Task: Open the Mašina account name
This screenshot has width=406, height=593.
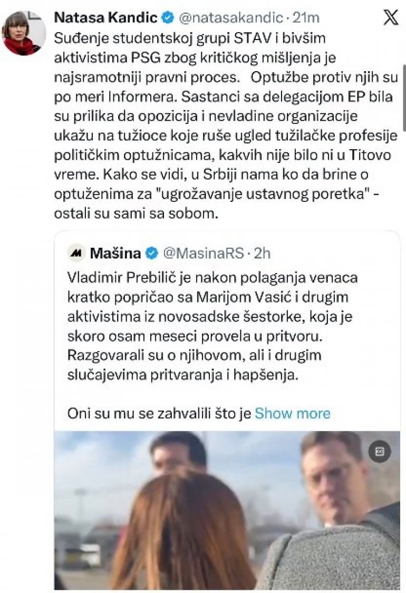Action: point(115,254)
